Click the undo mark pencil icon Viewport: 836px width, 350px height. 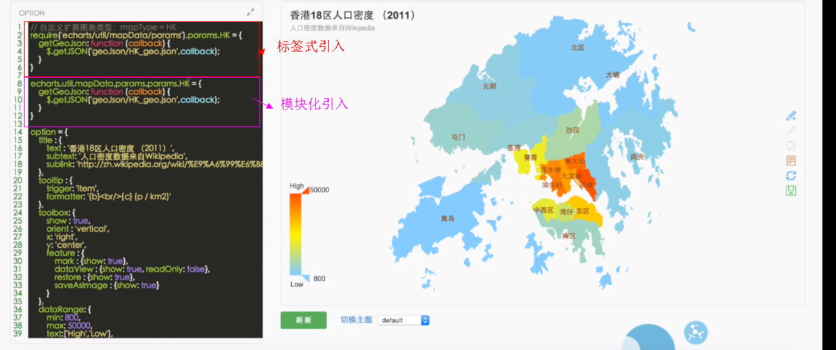(x=791, y=131)
